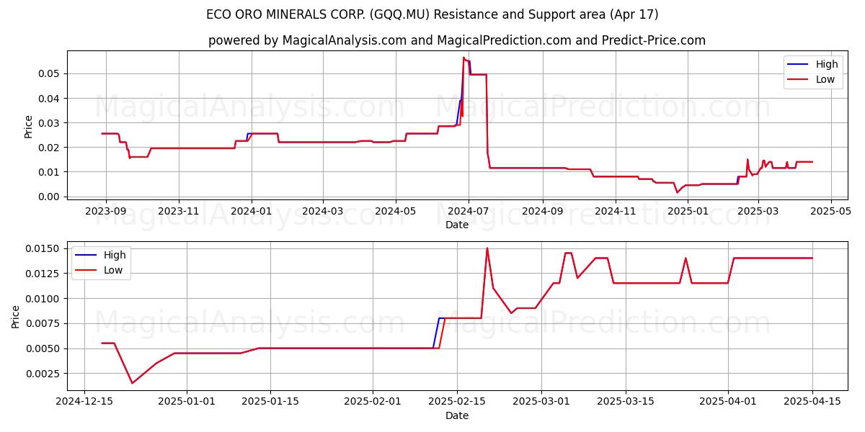Click the bottom chart 'Date' axis label
The width and height of the screenshot is (865, 432).
(x=457, y=415)
